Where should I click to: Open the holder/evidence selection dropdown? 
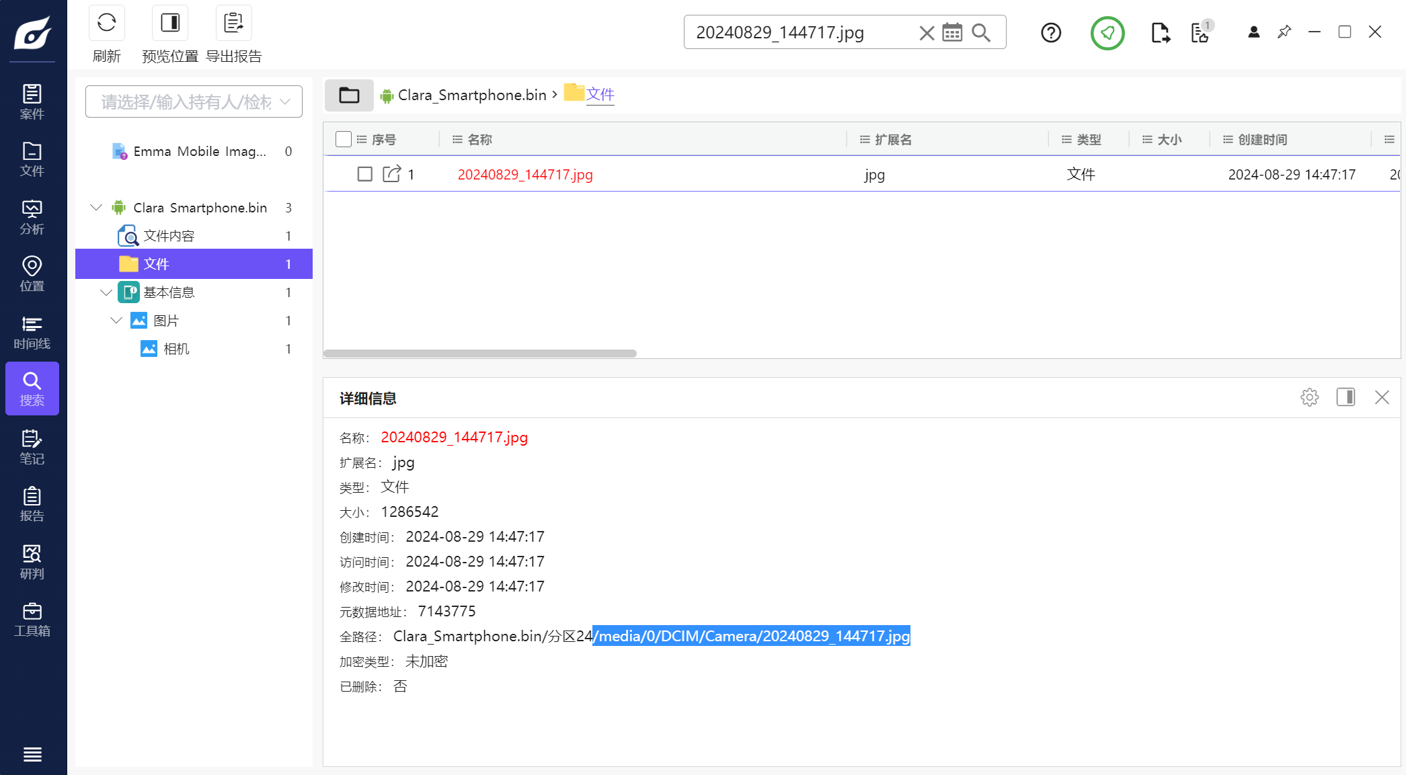pyautogui.click(x=194, y=101)
